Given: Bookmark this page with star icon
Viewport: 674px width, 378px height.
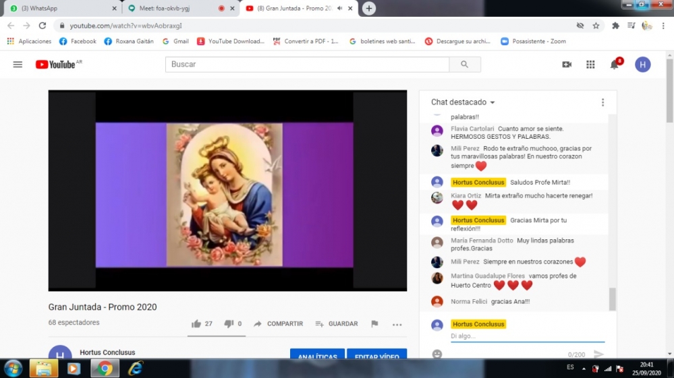Looking at the screenshot, I should [596, 26].
